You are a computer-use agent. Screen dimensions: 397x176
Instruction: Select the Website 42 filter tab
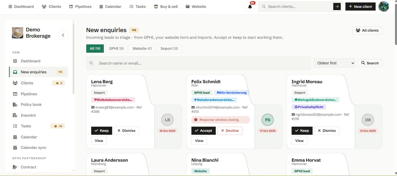tap(142, 49)
